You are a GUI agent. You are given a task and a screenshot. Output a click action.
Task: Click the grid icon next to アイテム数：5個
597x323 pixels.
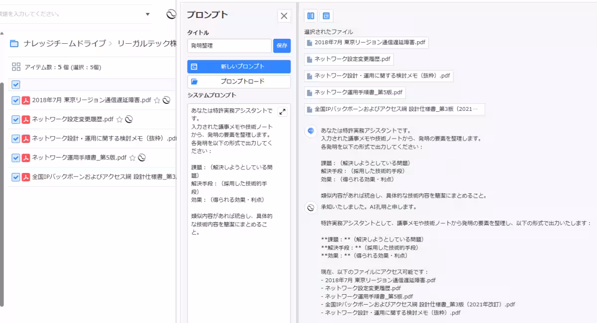tap(15, 67)
